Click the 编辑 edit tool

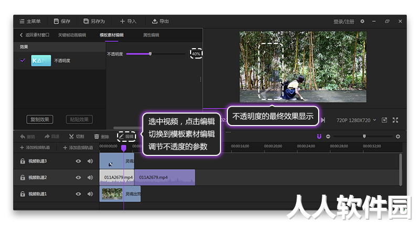coord(127,137)
